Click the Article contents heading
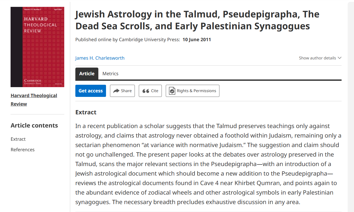Screen dimensions: 354x212 34,125
